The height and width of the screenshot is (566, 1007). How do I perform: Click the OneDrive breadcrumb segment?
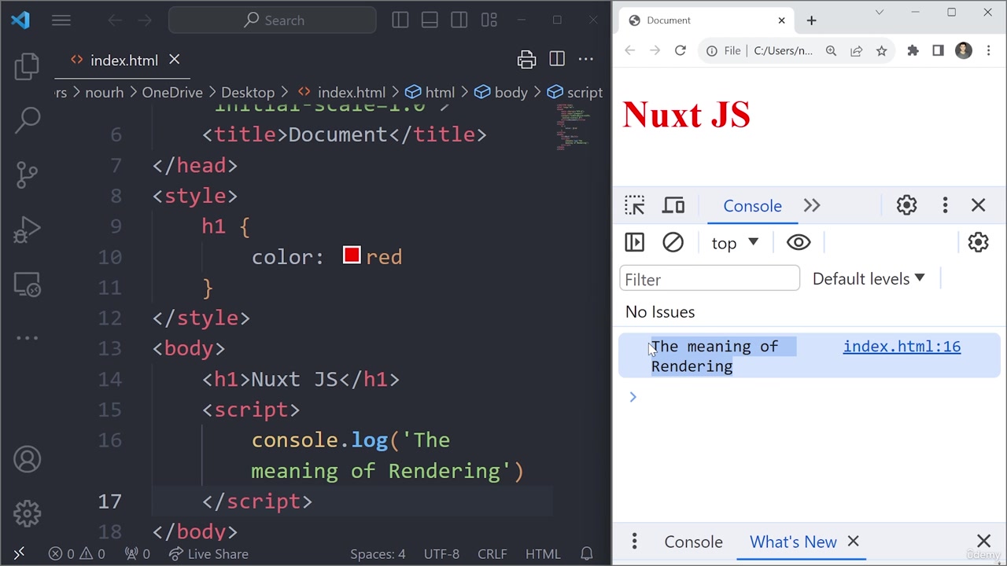pyautogui.click(x=172, y=93)
